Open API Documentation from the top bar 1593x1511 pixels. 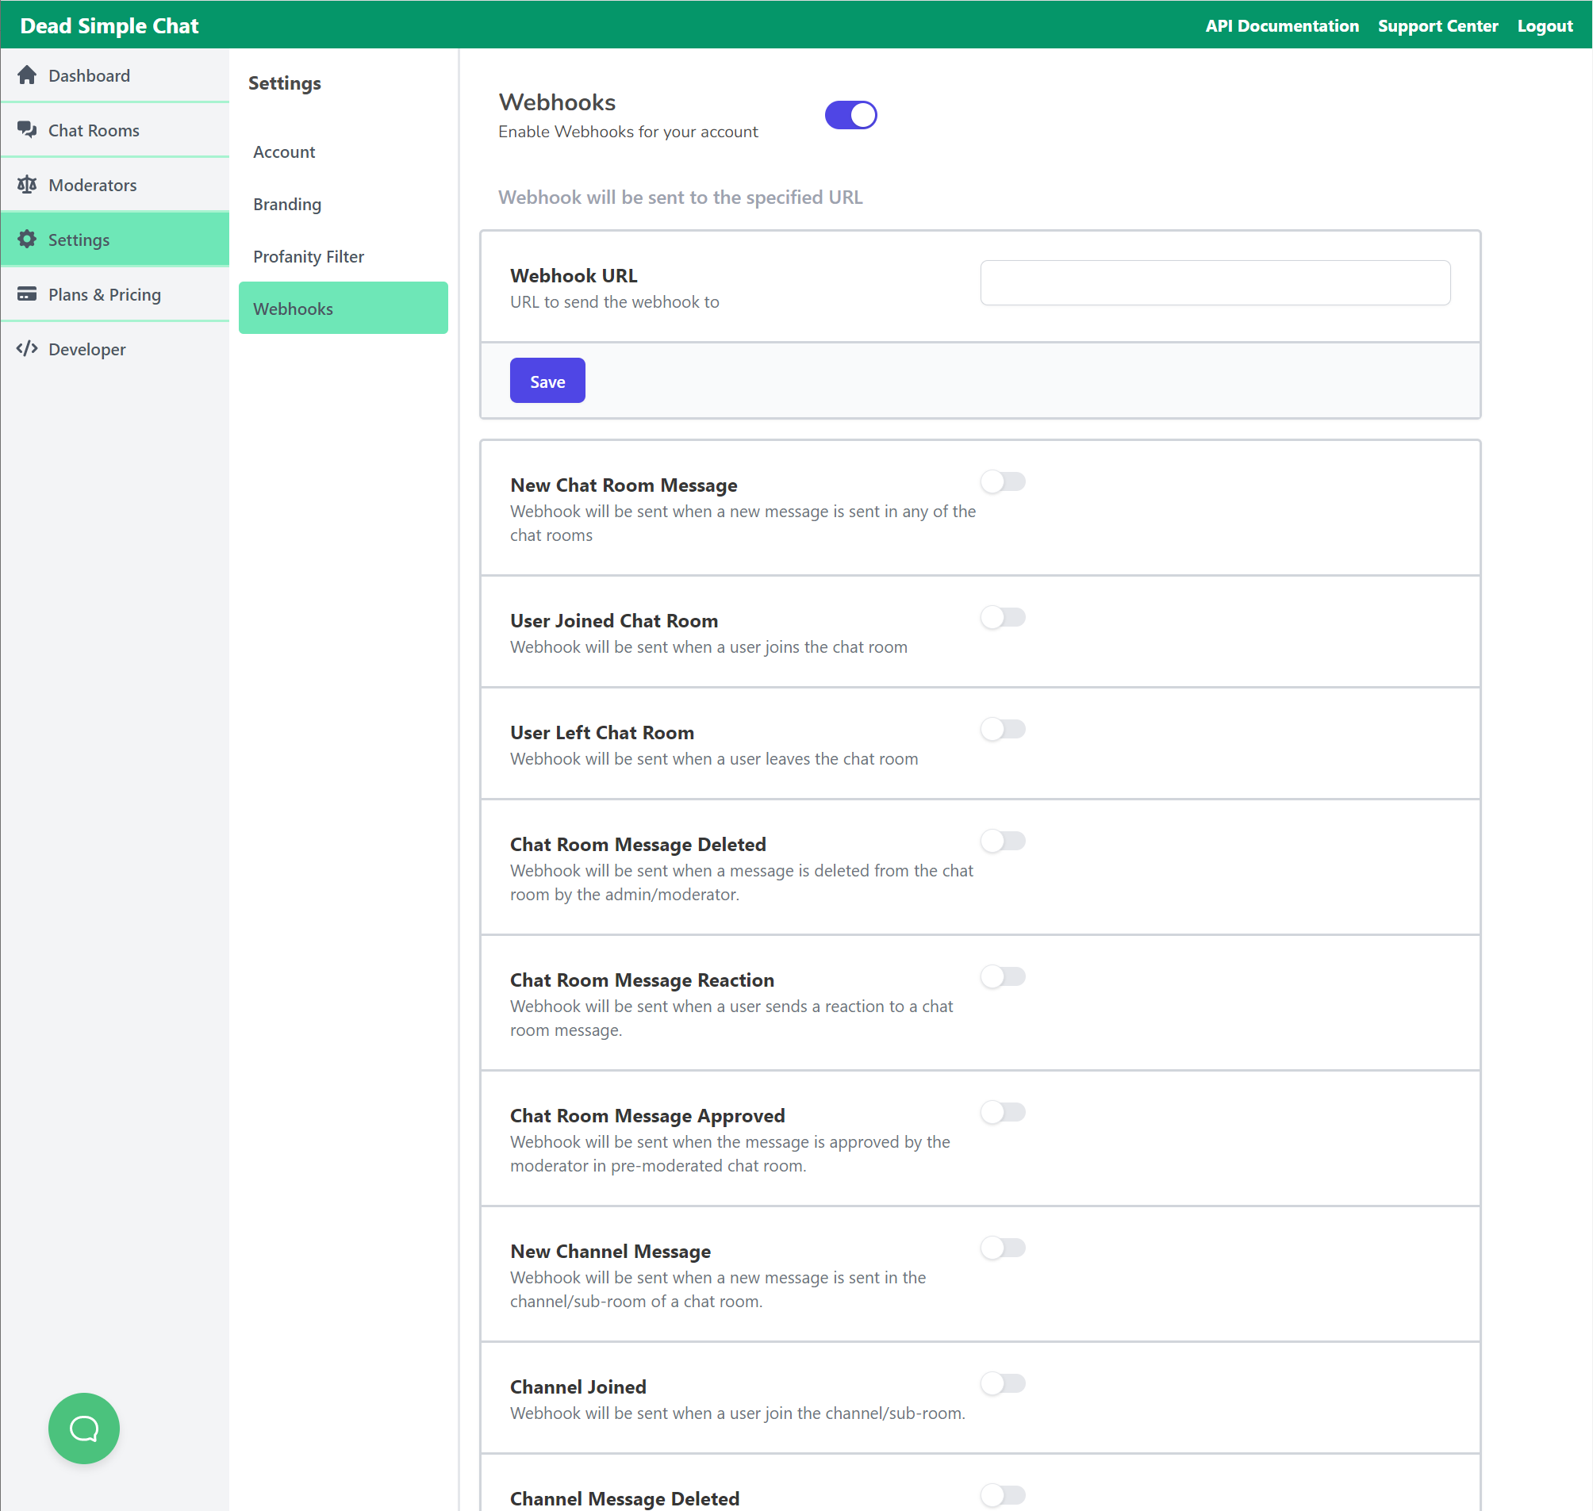click(x=1281, y=25)
